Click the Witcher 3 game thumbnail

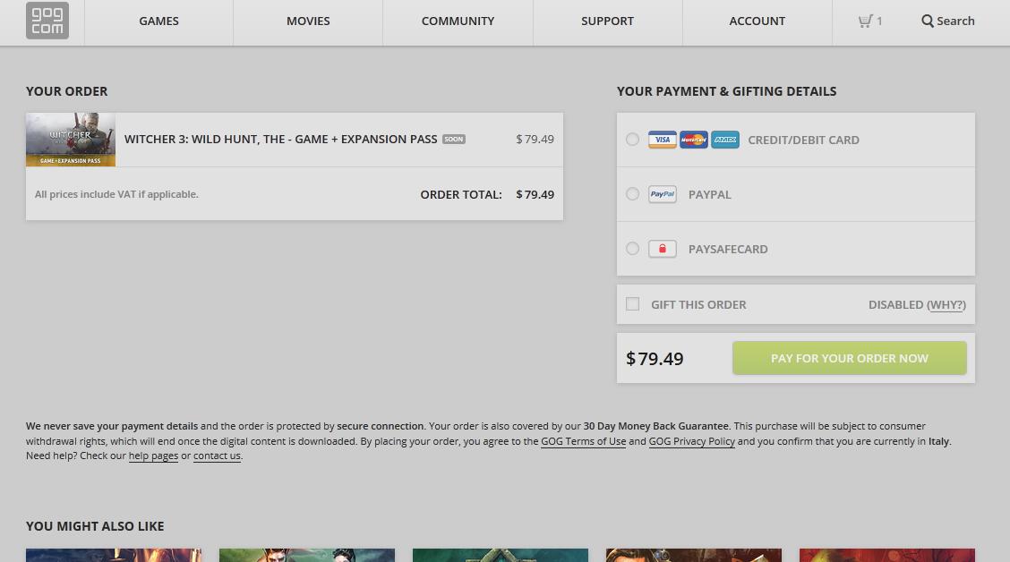(71, 140)
